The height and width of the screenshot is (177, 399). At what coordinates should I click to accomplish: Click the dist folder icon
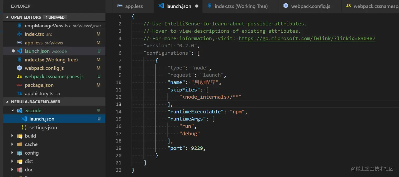[x=20, y=161]
